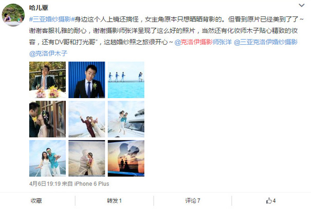Visit the mention @三亚克洛伊婚纱摄影
Viewport: 311px width, 209px height.
coord(266,42)
